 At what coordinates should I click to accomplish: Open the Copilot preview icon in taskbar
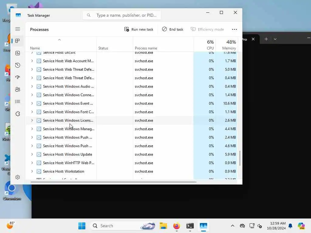click(x=301, y=226)
